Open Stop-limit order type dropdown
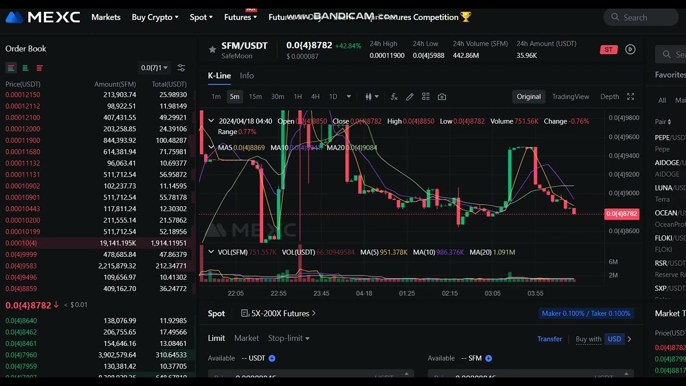This screenshot has height=386, width=686. pyautogui.click(x=289, y=338)
